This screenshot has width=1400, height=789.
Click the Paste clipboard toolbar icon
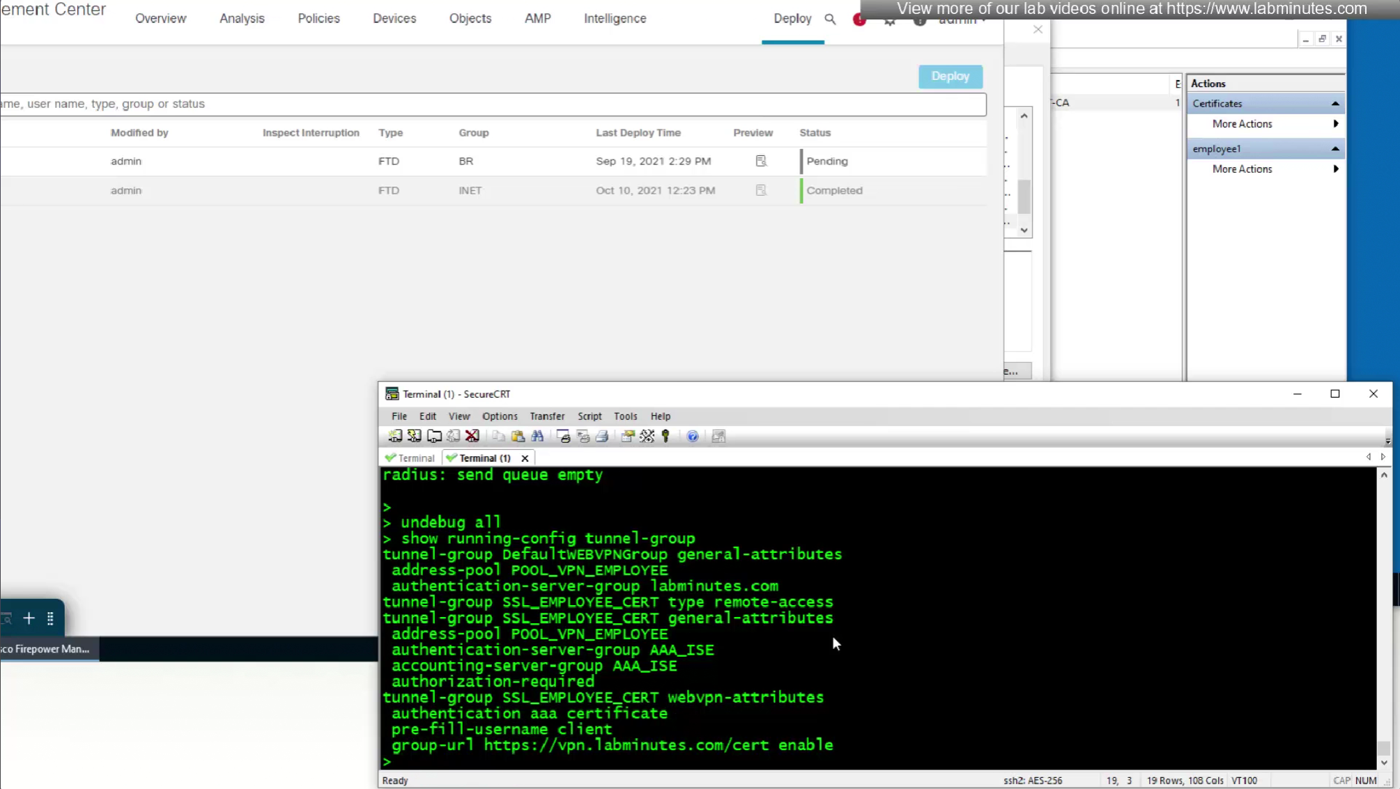pyautogui.click(x=518, y=436)
